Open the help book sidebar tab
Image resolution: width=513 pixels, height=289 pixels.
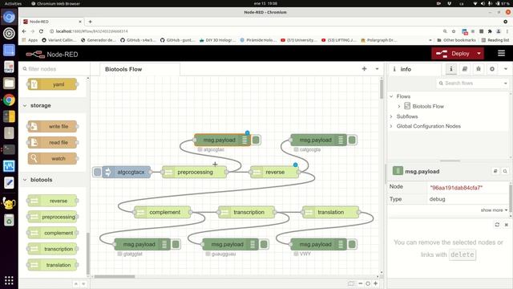coord(465,69)
